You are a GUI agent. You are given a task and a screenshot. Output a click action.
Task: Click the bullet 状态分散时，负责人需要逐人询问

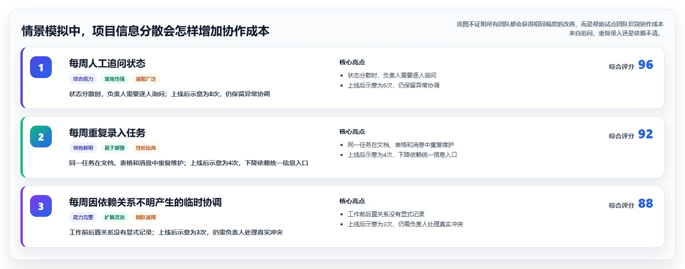point(392,75)
